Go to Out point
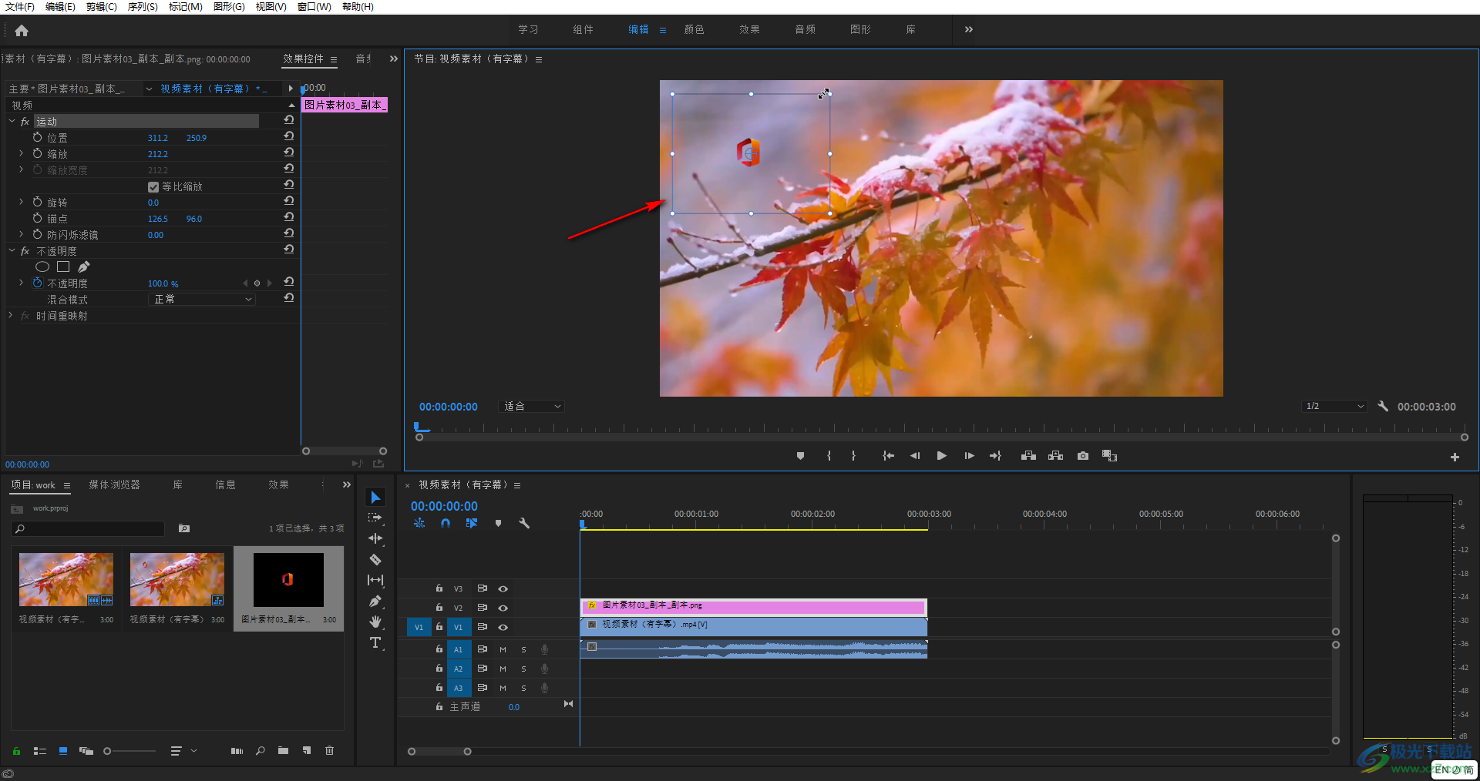 tap(995, 456)
